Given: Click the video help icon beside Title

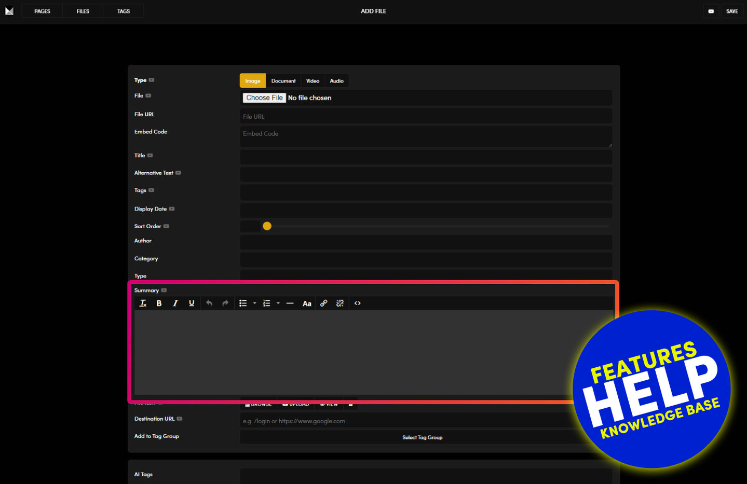Looking at the screenshot, I should [x=150, y=156].
